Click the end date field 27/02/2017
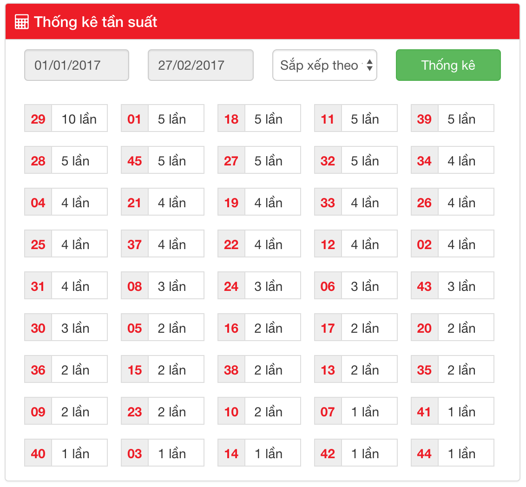This screenshot has width=526, height=487. [200, 65]
